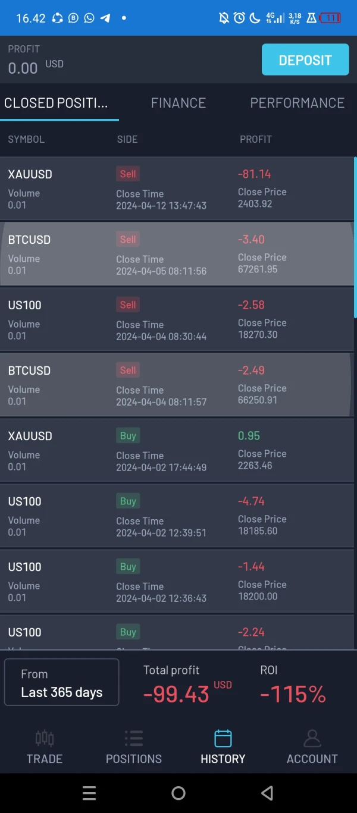Tap the Positions list icon
The height and width of the screenshot is (813, 357).
(134, 739)
